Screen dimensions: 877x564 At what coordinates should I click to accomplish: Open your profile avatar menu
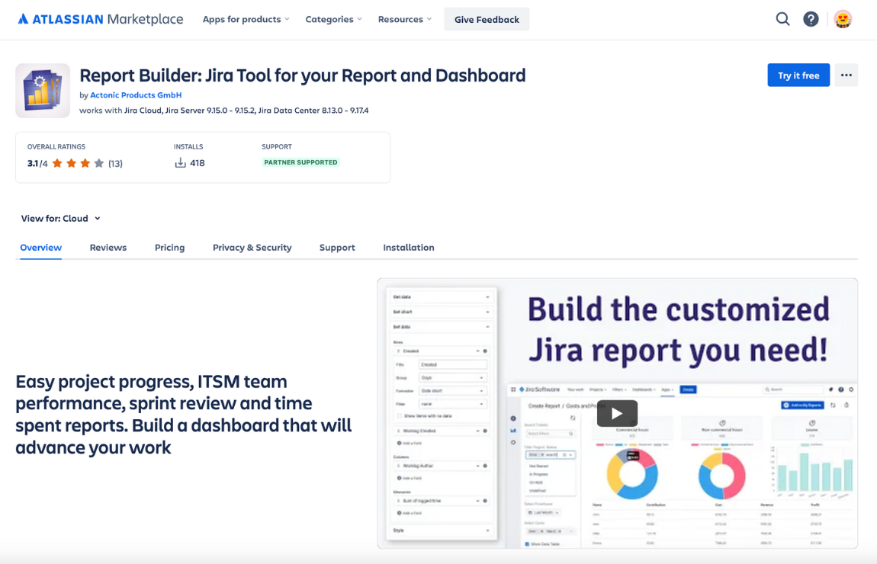click(843, 19)
